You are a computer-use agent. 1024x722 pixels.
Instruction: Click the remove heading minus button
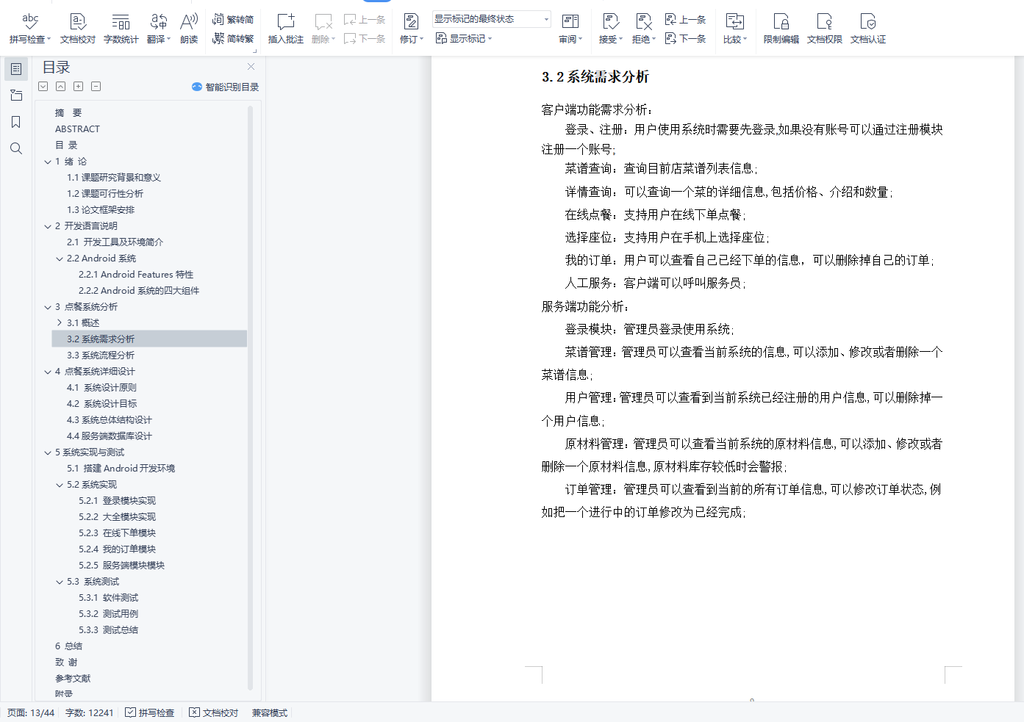pos(96,87)
